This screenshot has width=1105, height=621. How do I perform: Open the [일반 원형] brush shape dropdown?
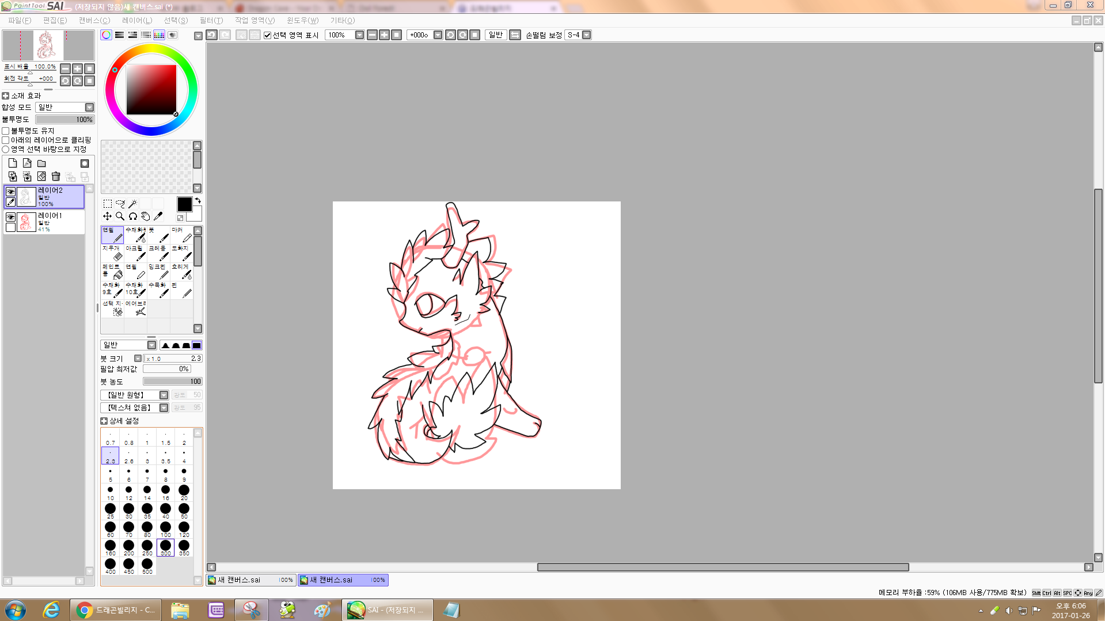135,395
